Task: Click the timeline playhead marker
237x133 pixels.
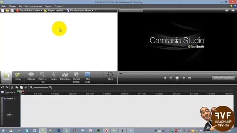Action: [21, 92]
